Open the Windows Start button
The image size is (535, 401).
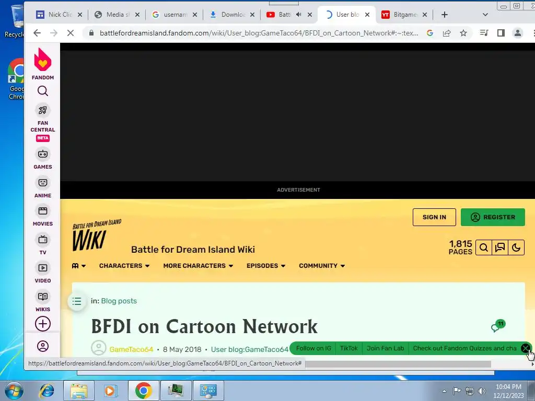pyautogui.click(x=14, y=391)
